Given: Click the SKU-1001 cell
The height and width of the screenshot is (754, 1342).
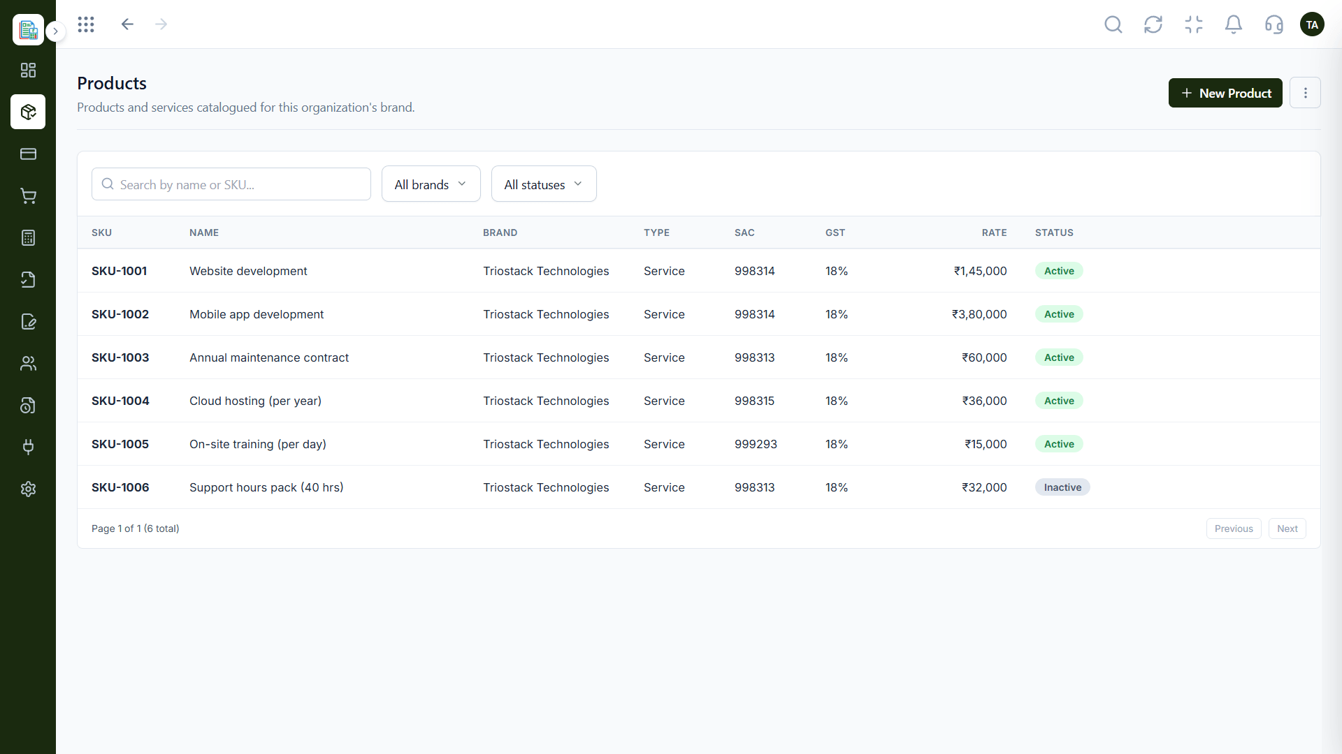Looking at the screenshot, I should 120,271.
